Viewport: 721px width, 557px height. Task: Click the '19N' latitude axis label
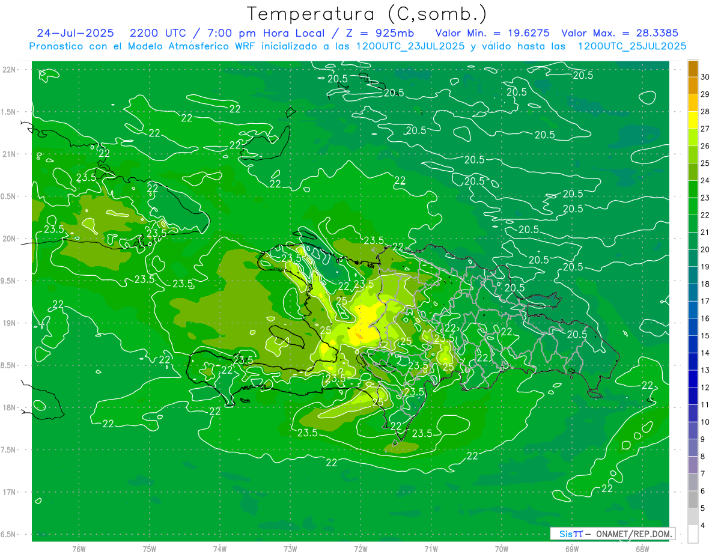10,323
